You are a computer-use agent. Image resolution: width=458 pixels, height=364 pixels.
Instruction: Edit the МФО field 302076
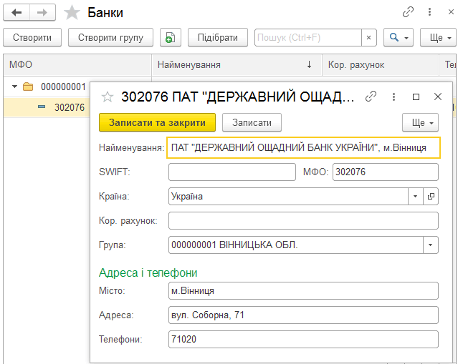pyautogui.click(x=386, y=172)
